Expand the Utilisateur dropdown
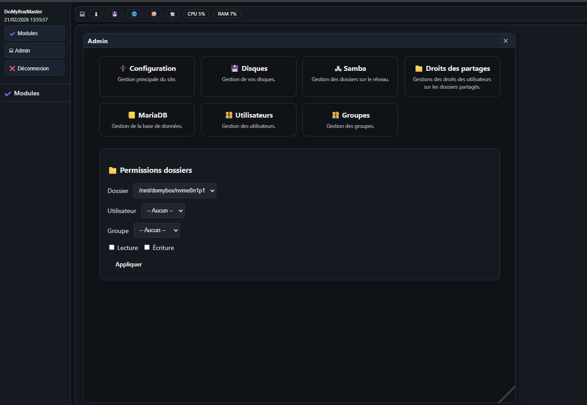The width and height of the screenshot is (587, 405). pyautogui.click(x=163, y=211)
